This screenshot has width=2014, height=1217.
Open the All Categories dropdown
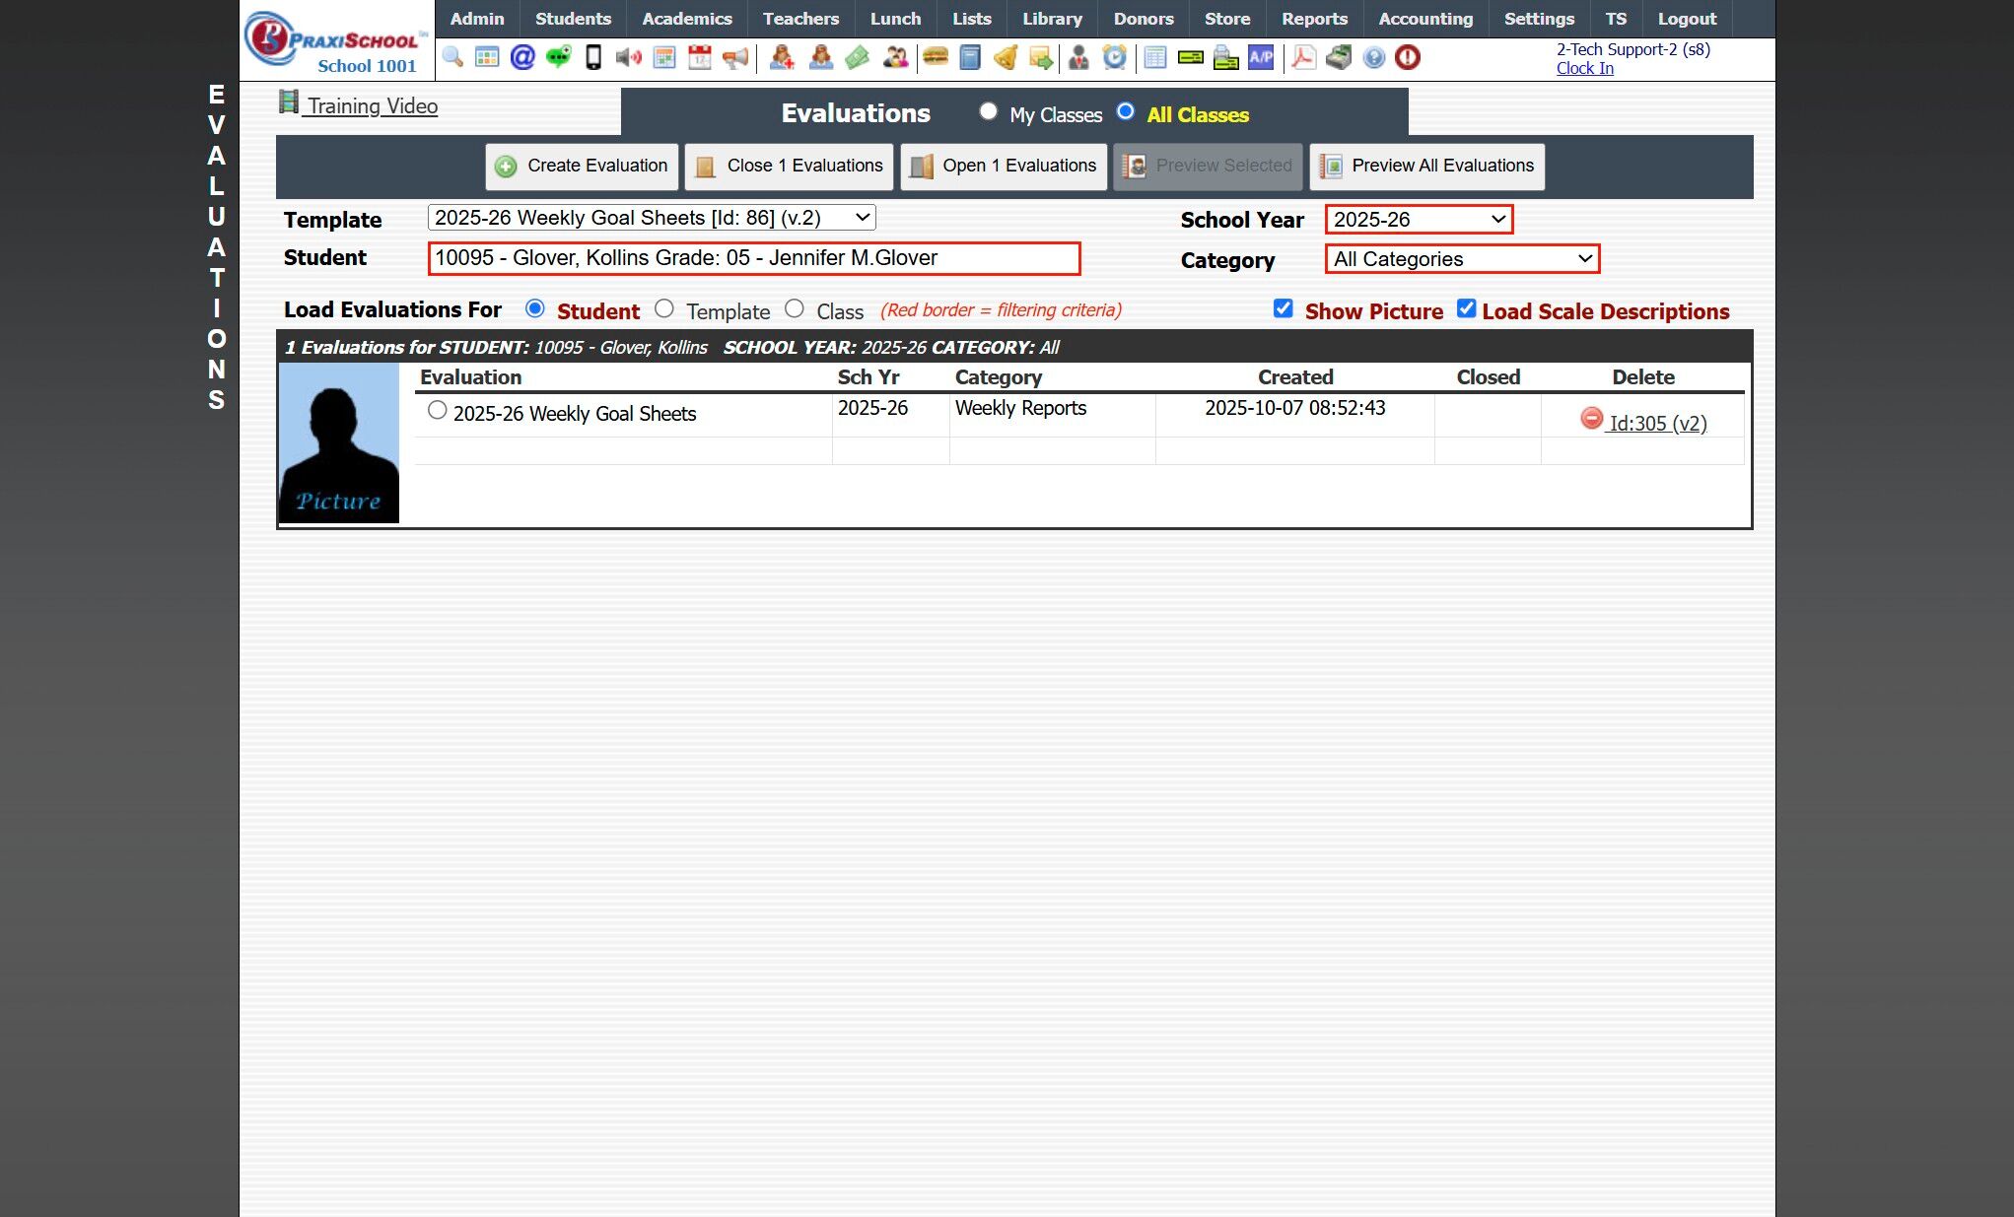(x=1462, y=259)
